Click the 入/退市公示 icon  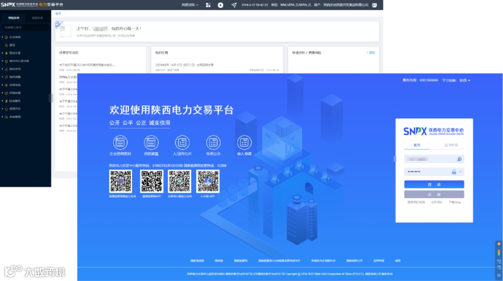(x=182, y=142)
